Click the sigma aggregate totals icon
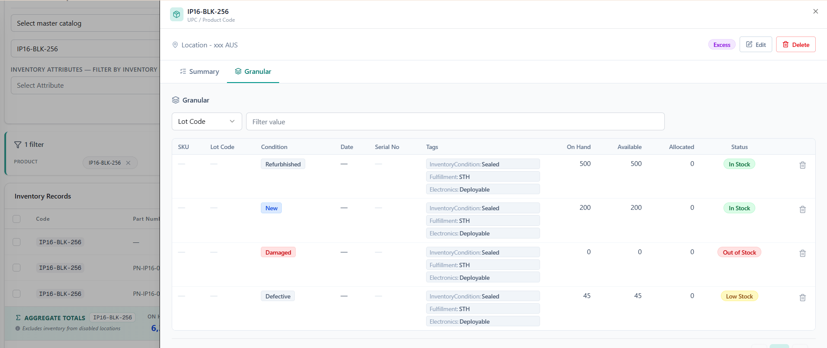Viewport: 827px width, 348px height. pyautogui.click(x=18, y=318)
